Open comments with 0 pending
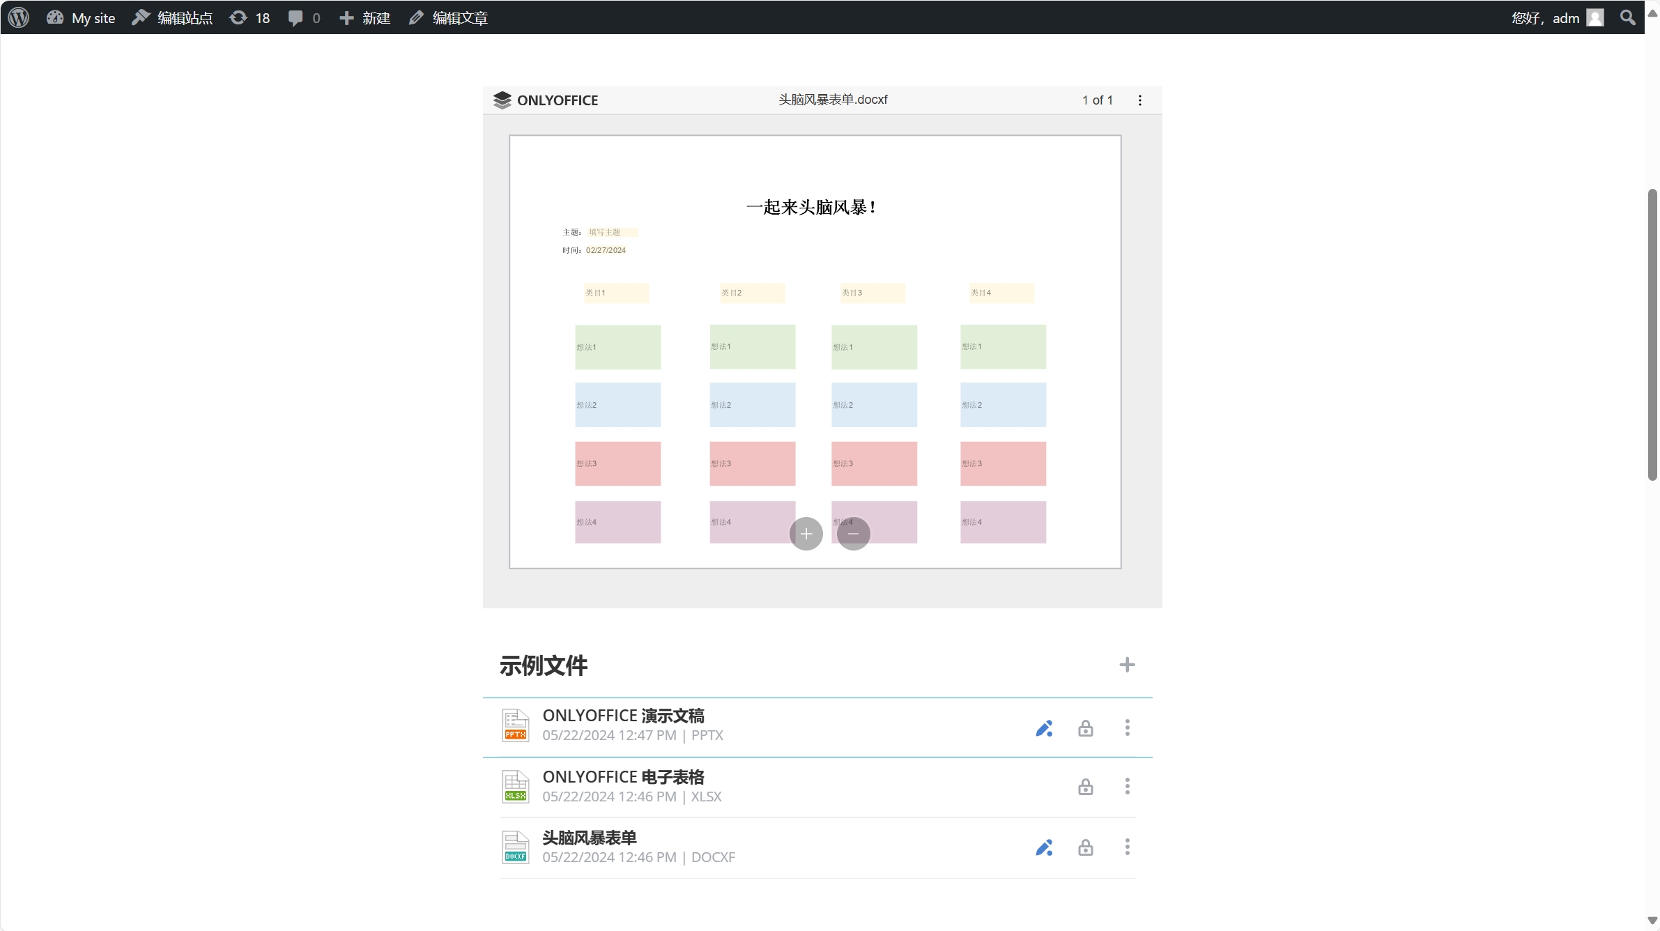Screen dimensions: 1660x931 pos(305,17)
